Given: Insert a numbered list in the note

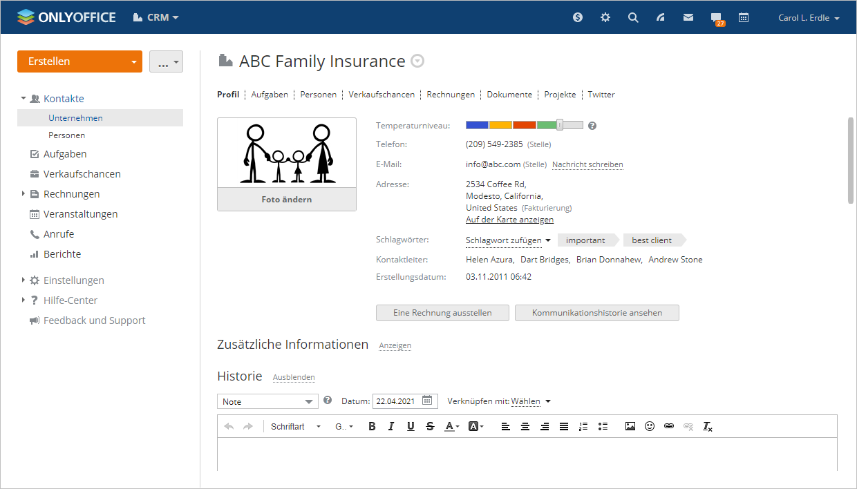Looking at the screenshot, I should click(x=583, y=427).
